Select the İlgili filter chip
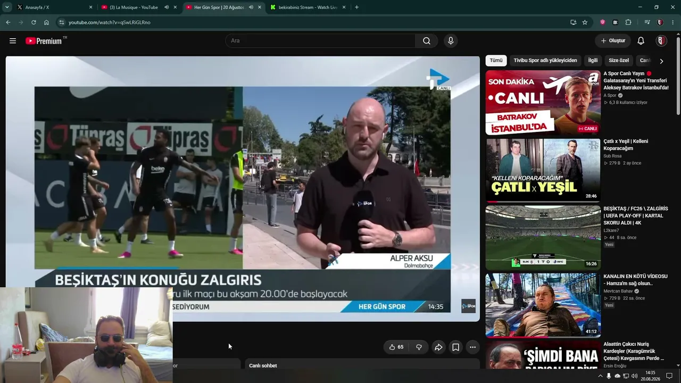The width and height of the screenshot is (681, 383). (x=593, y=61)
